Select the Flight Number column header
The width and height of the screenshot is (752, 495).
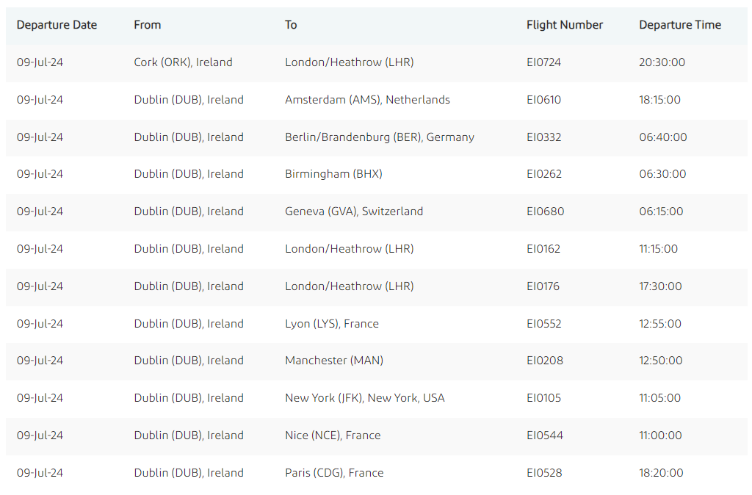(x=565, y=25)
